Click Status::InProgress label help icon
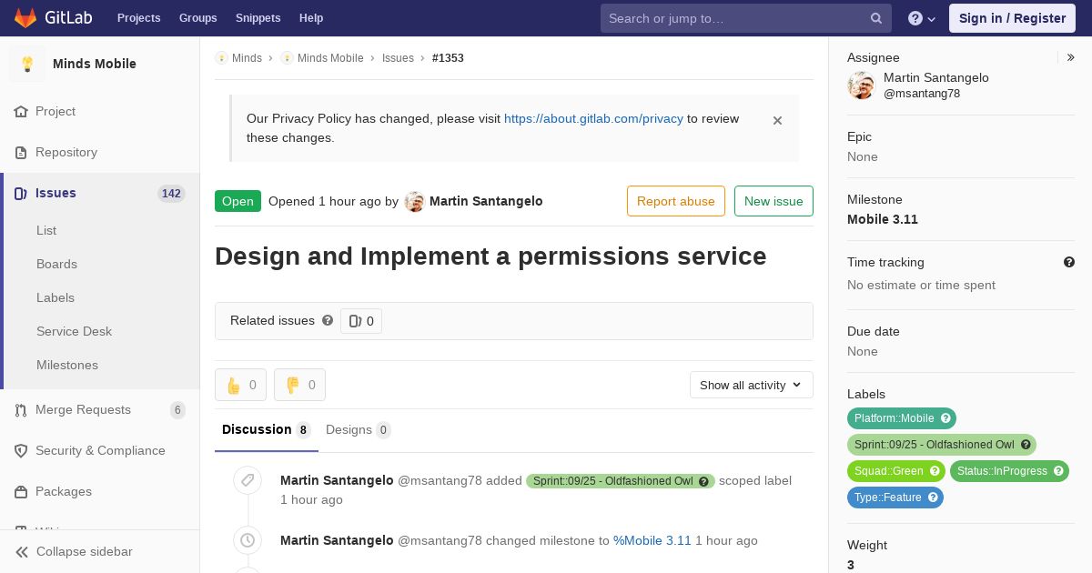This screenshot has height=573, width=1092. pos(1057,471)
